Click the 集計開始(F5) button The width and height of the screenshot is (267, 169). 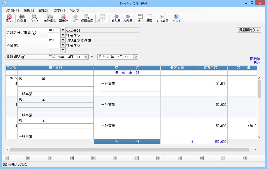pyautogui.click(x=249, y=30)
